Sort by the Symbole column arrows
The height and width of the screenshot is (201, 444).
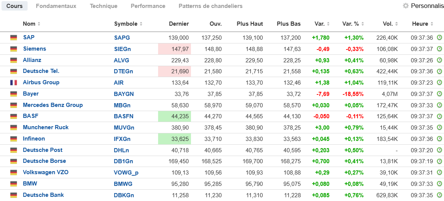pos(141,24)
